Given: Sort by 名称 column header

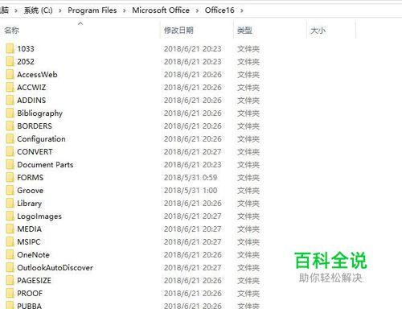Looking at the screenshot, I should pos(11,31).
